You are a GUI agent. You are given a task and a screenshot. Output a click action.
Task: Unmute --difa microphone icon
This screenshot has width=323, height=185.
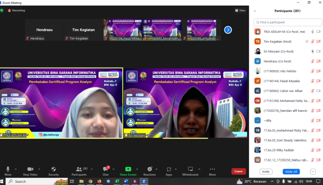[x=313, y=120]
